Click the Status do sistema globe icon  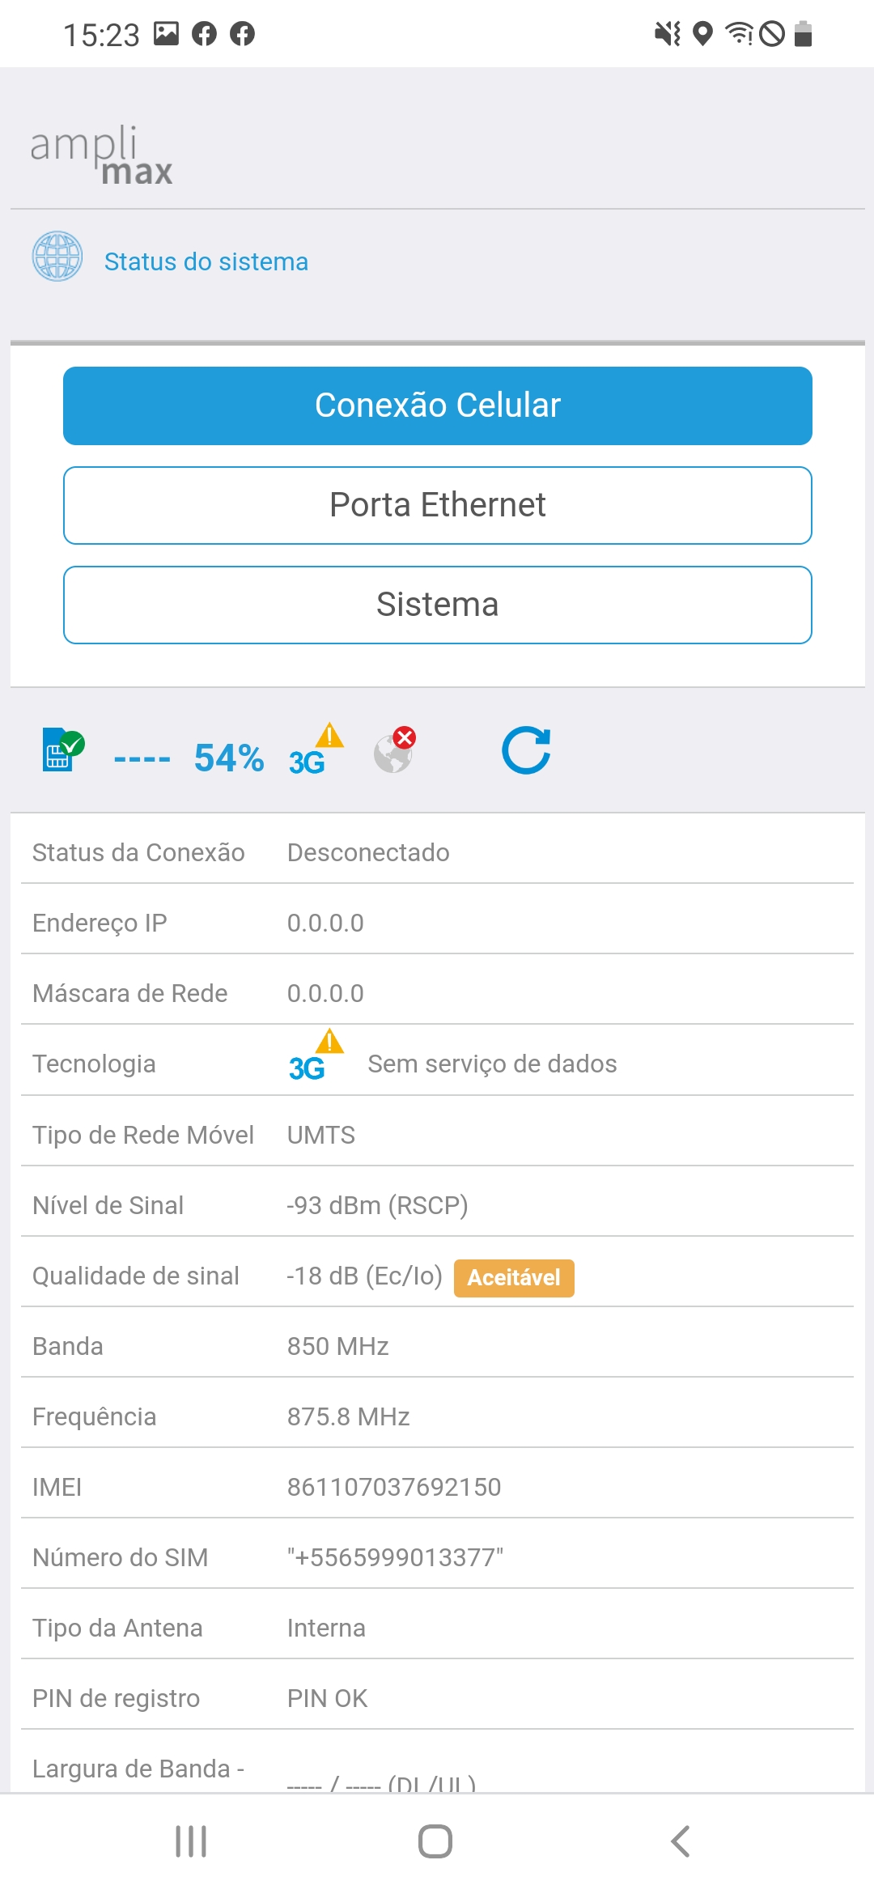pyautogui.click(x=57, y=257)
